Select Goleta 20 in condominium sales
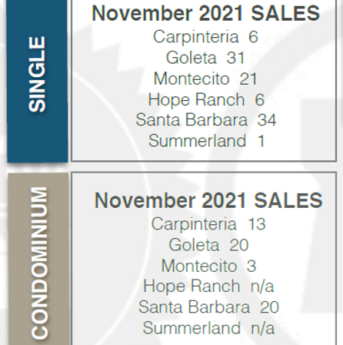The image size is (343, 345). coord(208,245)
